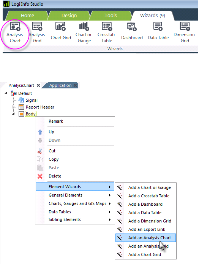Launch the Dashboard wizard icon
The width and height of the screenshot is (199, 264).
click(132, 27)
